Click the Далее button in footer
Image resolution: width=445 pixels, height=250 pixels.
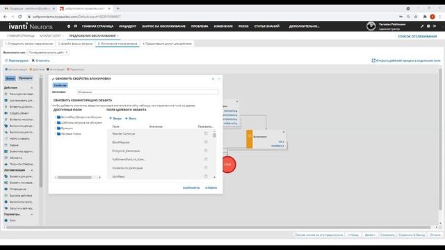pyautogui.click(x=370, y=235)
